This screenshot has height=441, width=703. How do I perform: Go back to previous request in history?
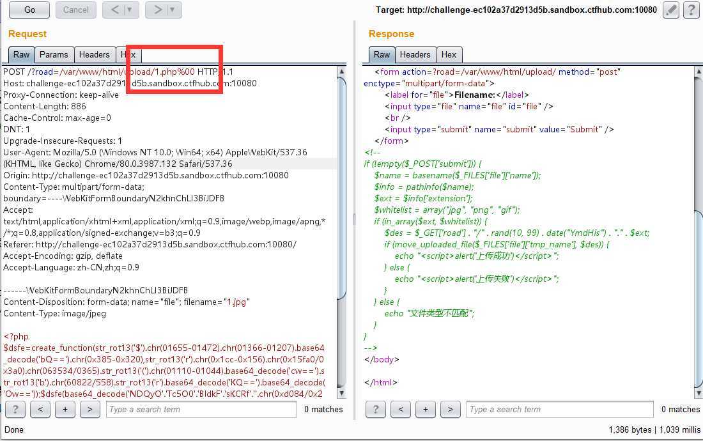(115, 10)
